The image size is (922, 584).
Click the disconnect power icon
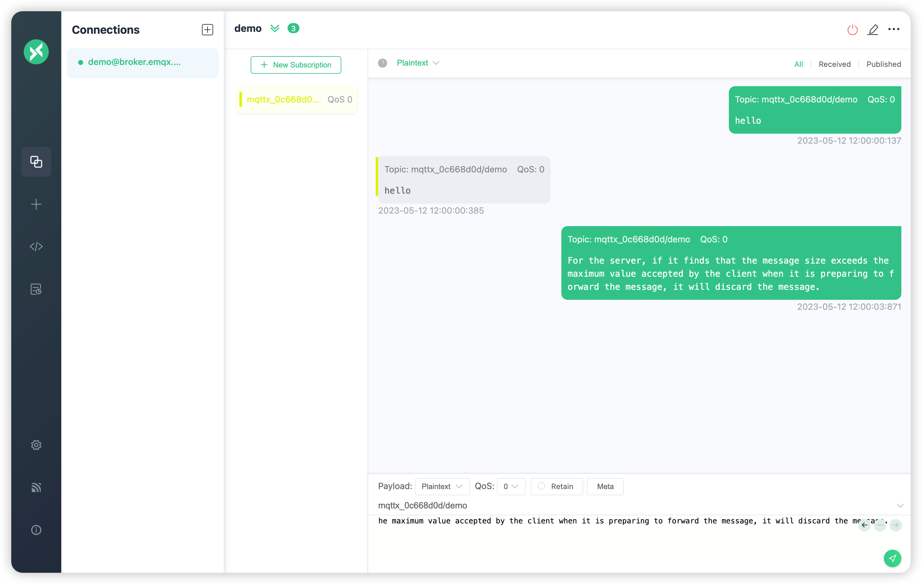pyautogui.click(x=852, y=29)
